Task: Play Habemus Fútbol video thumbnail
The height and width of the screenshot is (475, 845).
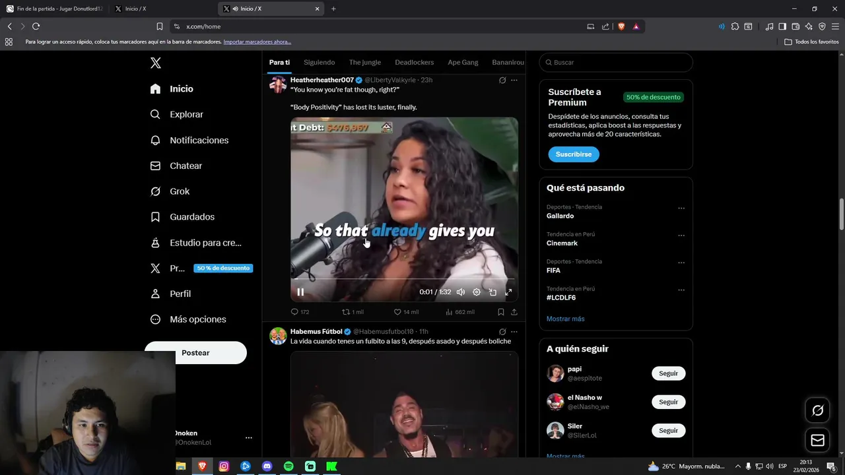Action: [404, 404]
